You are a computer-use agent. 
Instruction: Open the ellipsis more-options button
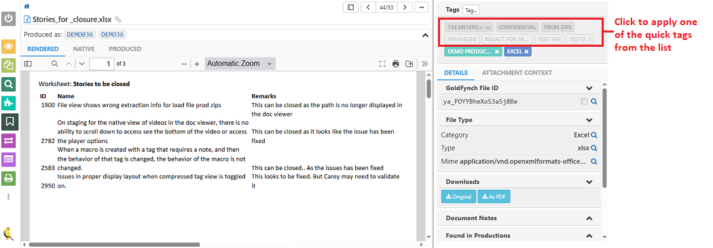tap(422, 7)
